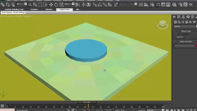This screenshot has width=197, height=111.
Task: Select Cameras category icon
Action: [187, 22]
